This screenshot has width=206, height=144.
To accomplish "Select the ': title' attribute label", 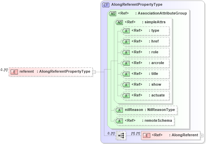I will [153, 74].
